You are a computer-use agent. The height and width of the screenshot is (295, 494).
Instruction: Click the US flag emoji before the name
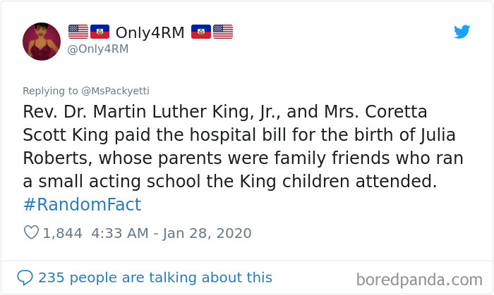78,32
